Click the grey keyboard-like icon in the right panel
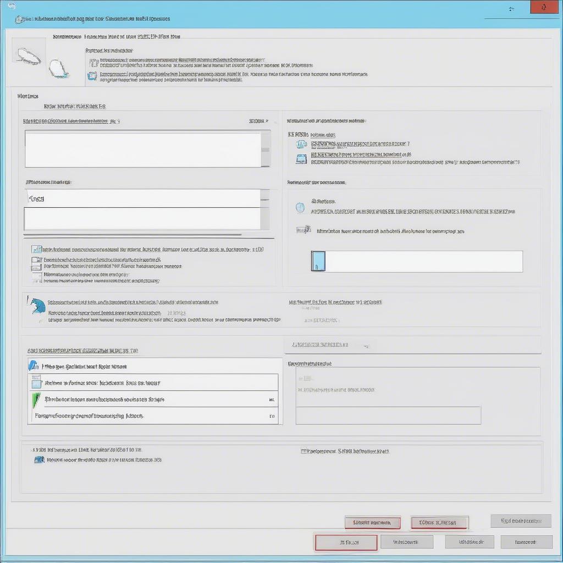This screenshot has width=563, height=563. [x=303, y=229]
